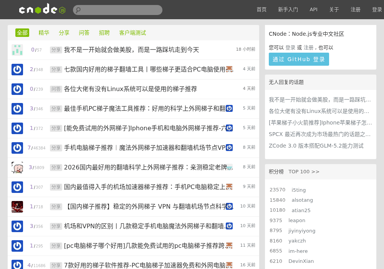Image resolution: width=384 pixels, height=269 pixels.
Task: Open user yakczh from the leaderboard
Action: click(297, 241)
